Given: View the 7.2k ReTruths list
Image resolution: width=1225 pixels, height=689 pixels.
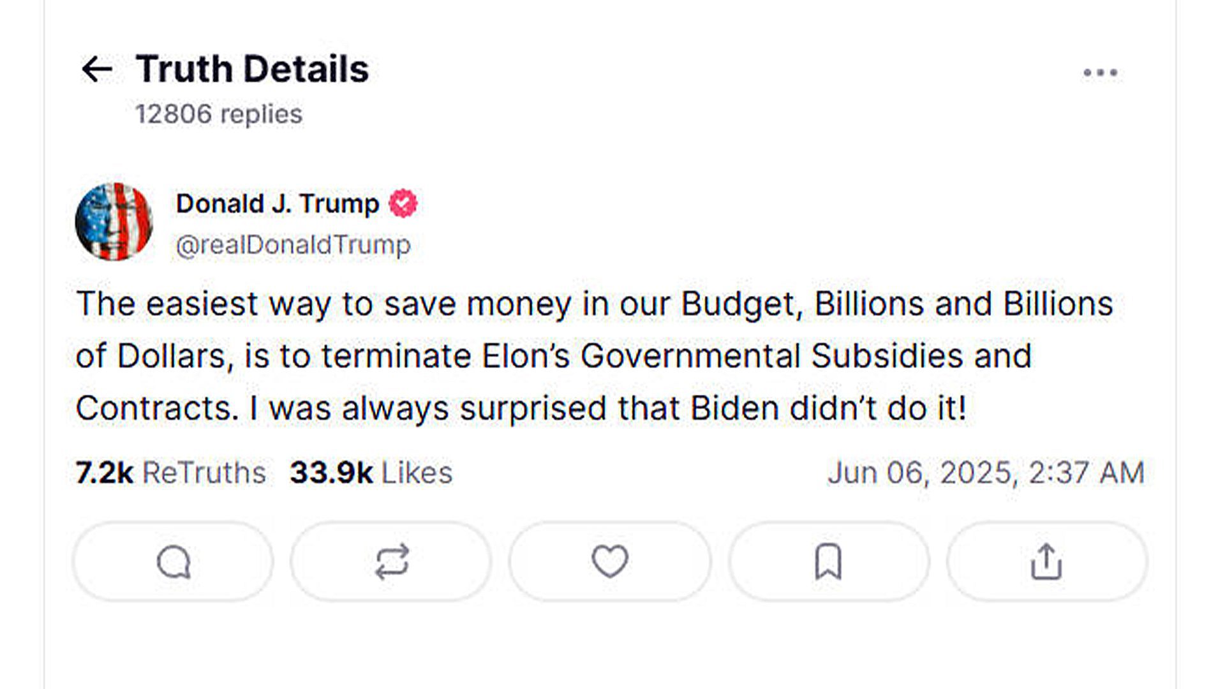Looking at the screenshot, I should (170, 473).
